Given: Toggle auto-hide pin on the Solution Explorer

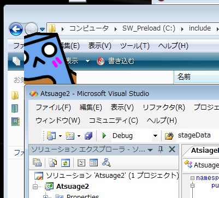Looking at the screenshot, I should coord(161,149).
